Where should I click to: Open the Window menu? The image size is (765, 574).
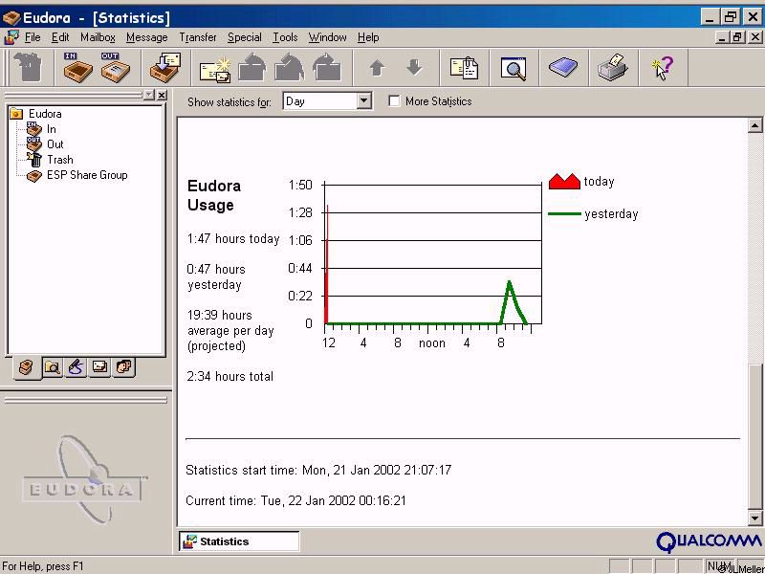pyautogui.click(x=327, y=37)
